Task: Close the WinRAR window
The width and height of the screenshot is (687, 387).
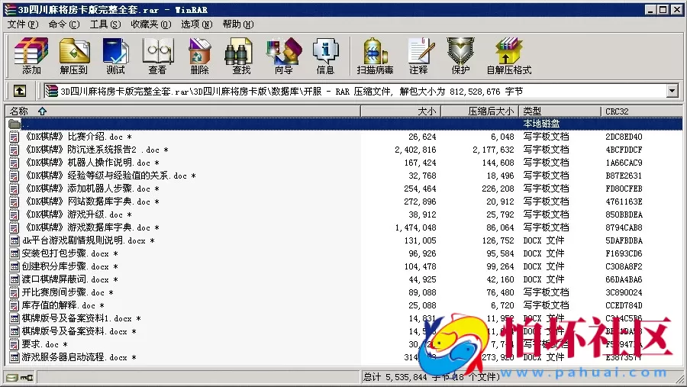Action: pos(676,10)
